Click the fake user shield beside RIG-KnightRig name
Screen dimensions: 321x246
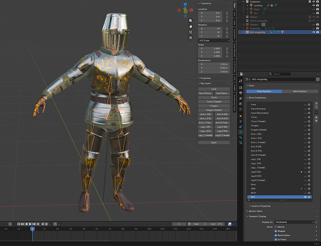pyautogui.click(x=318, y=79)
